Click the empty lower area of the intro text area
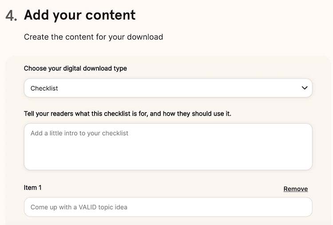The width and height of the screenshot is (333, 225). pos(168,157)
